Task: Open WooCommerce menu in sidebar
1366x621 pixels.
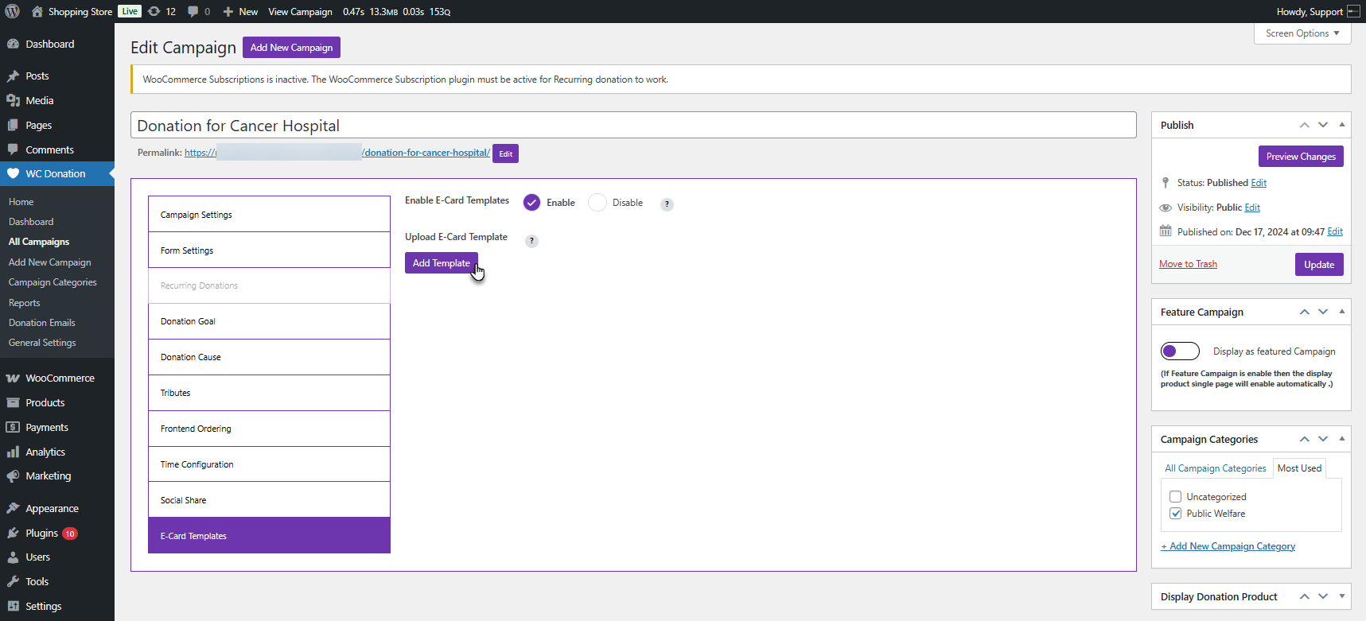Action: point(60,378)
